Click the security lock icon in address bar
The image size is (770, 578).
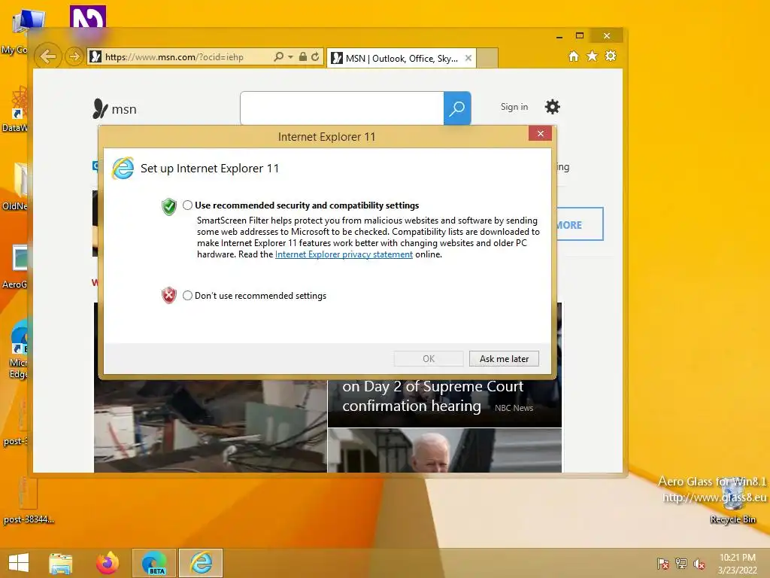click(x=303, y=56)
